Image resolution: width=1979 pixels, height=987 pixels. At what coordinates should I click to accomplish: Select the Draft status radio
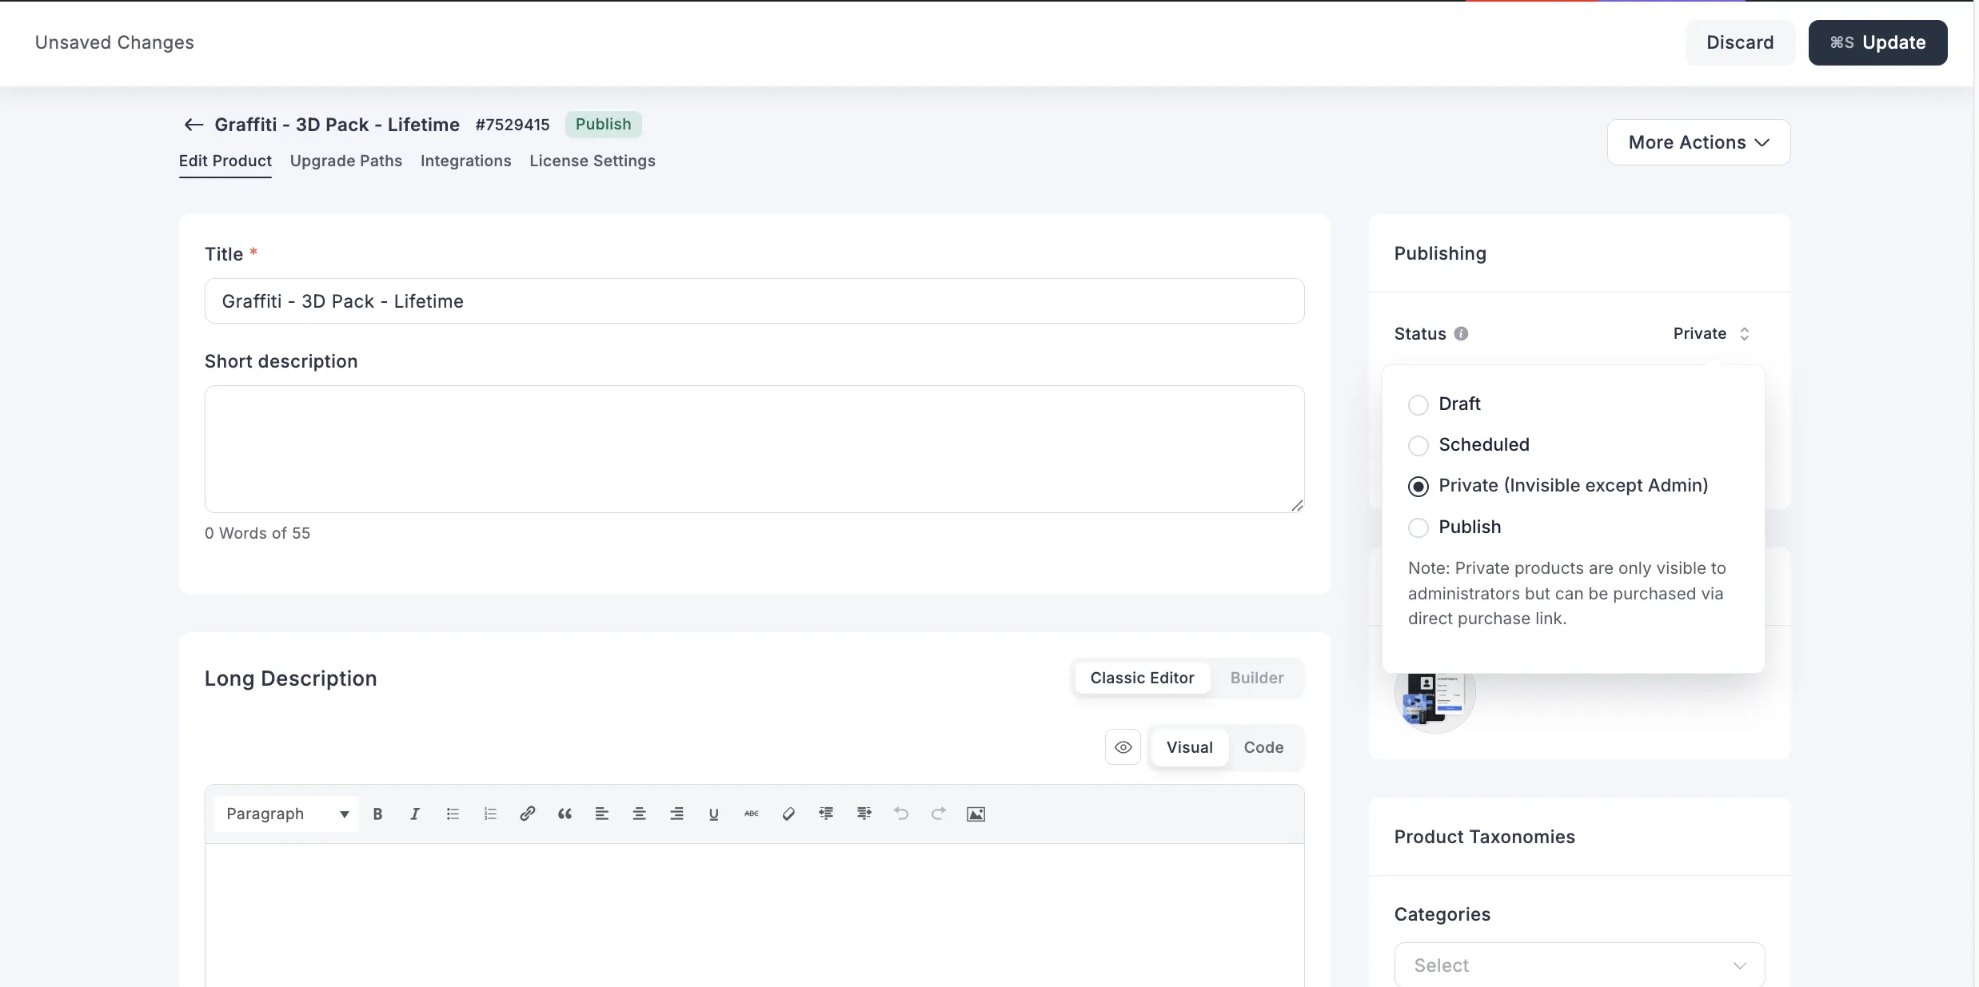coord(1418,405)
